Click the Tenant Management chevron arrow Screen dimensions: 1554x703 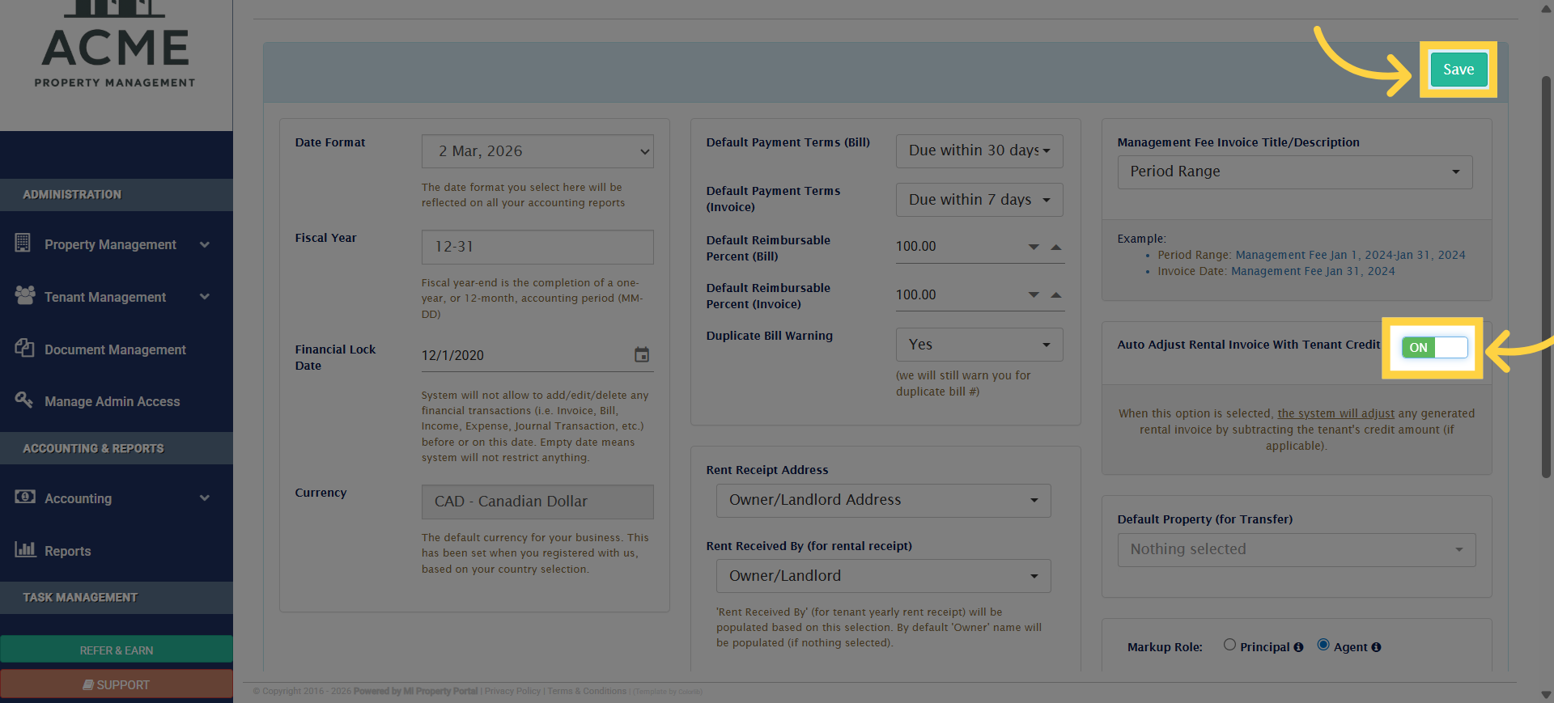pyautogui.click(x=205, y=297)
